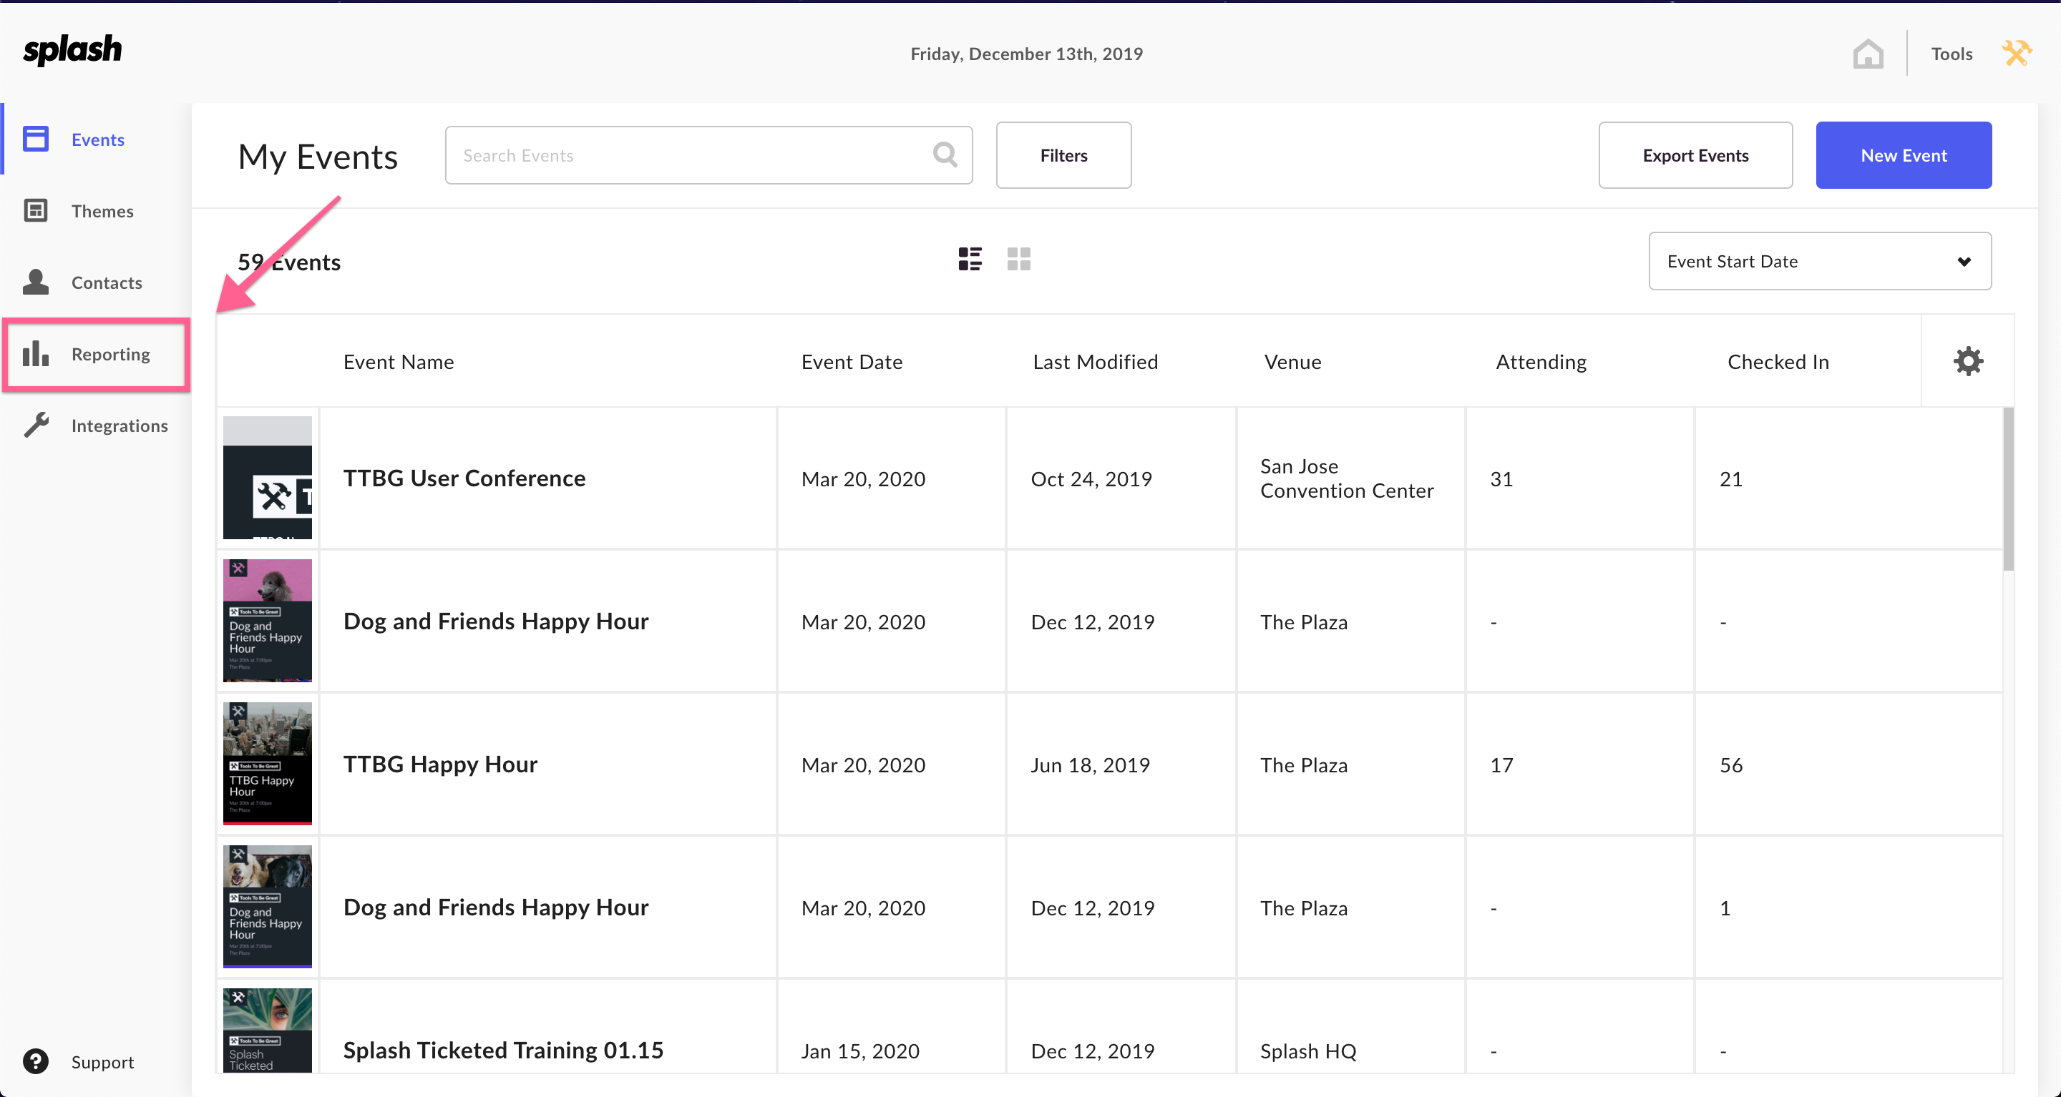The width and height of the screenshot is (2061, 1097).
Task: Open TTBG Happy Hour event
Action: click(440, 764)
